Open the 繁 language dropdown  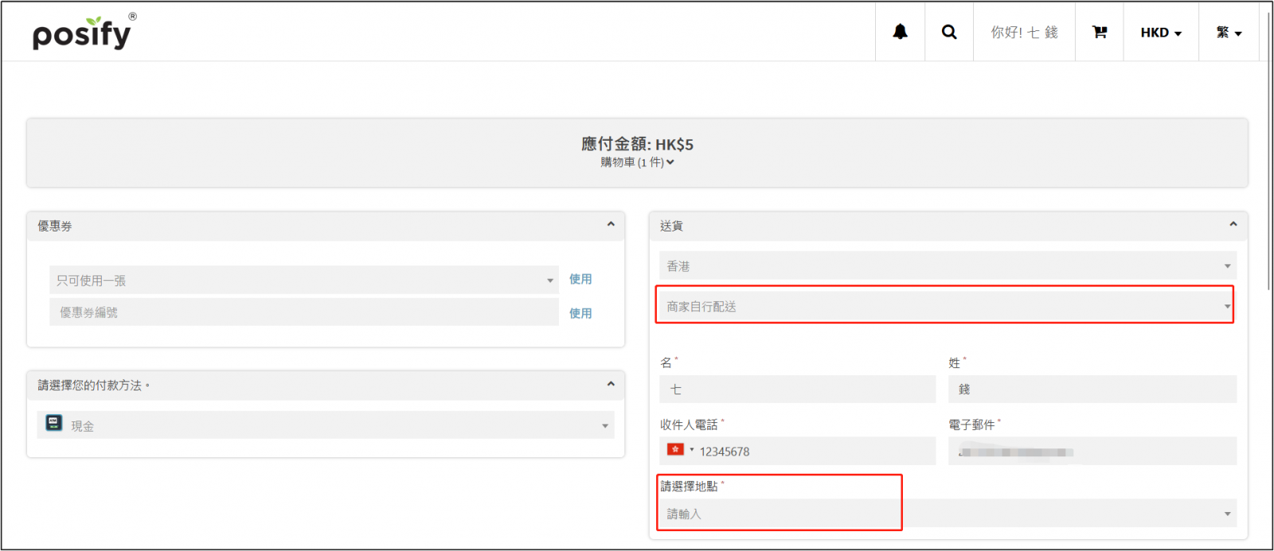click(1229, 33)
